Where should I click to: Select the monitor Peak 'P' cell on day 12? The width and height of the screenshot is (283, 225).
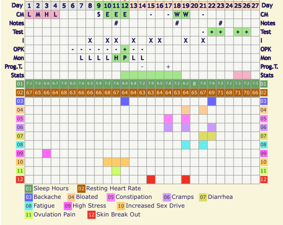tap(125, 58)
